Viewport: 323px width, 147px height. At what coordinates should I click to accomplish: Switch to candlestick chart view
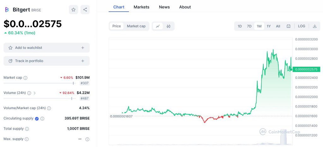click(x=168, y=26)
